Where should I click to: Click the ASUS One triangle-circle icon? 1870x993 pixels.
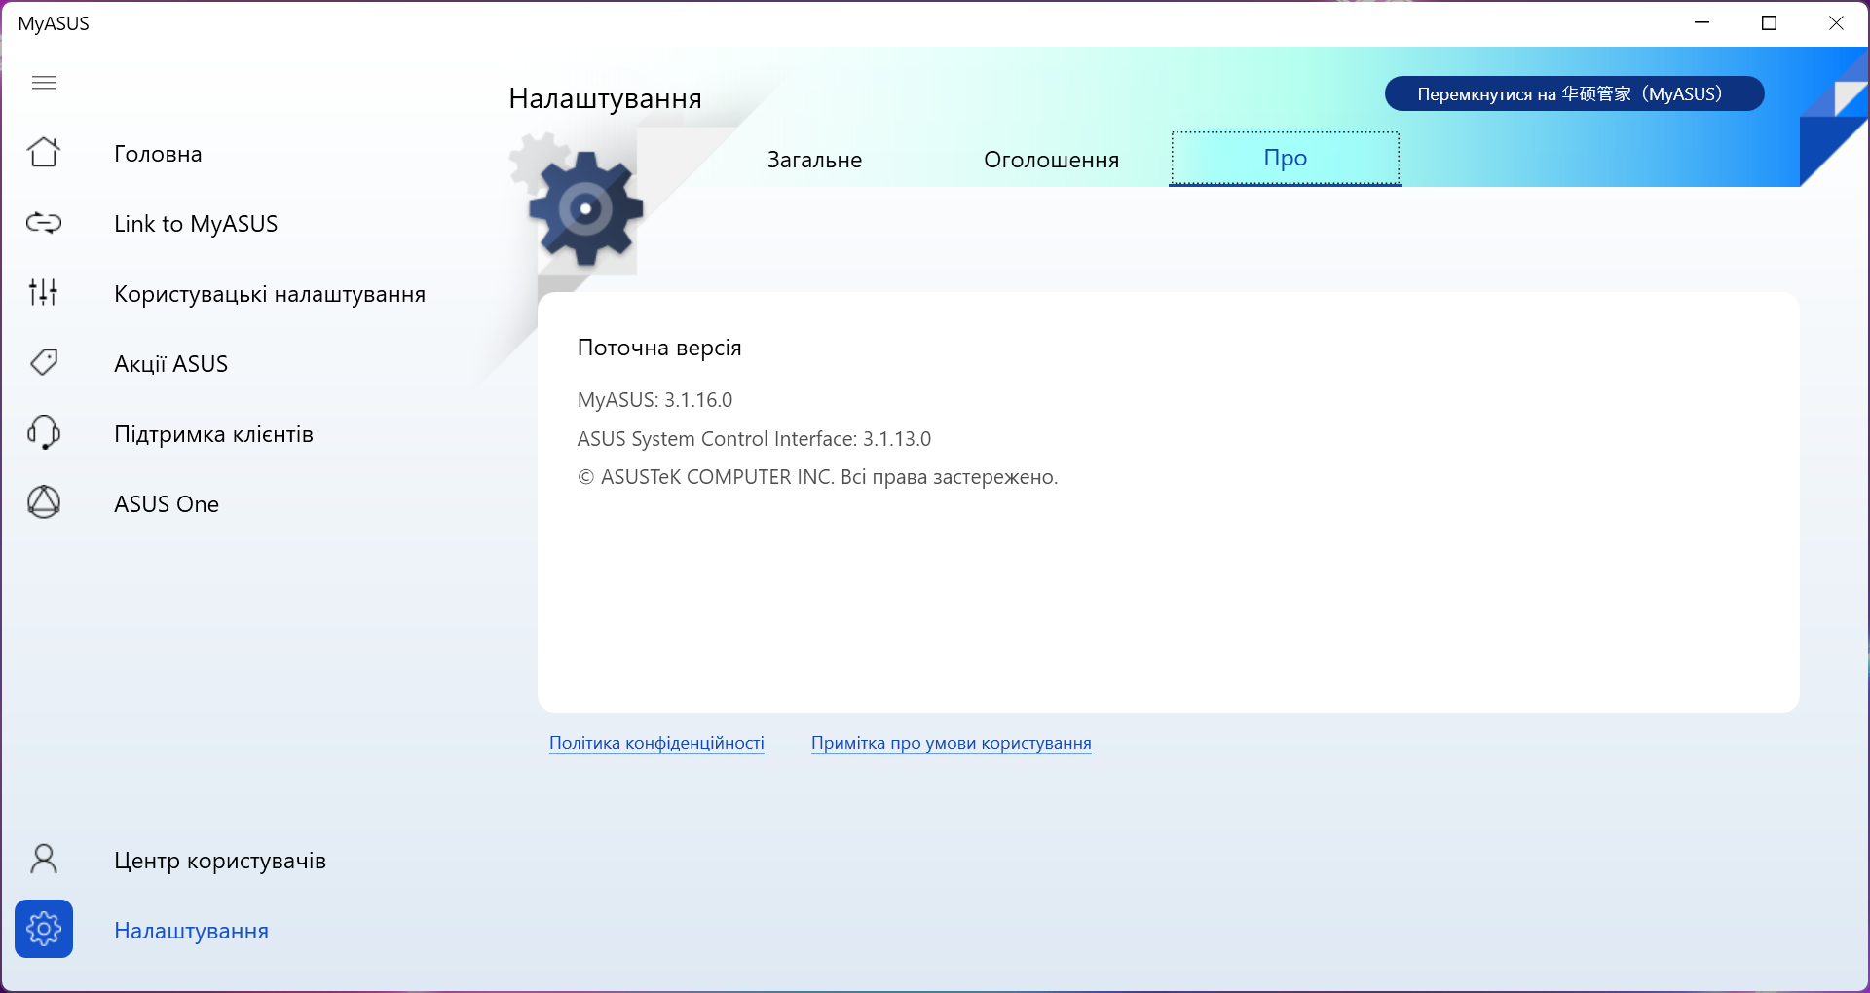tap(44, 502)
